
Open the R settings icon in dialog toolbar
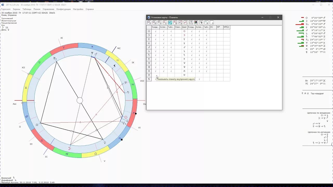point(207,23)
